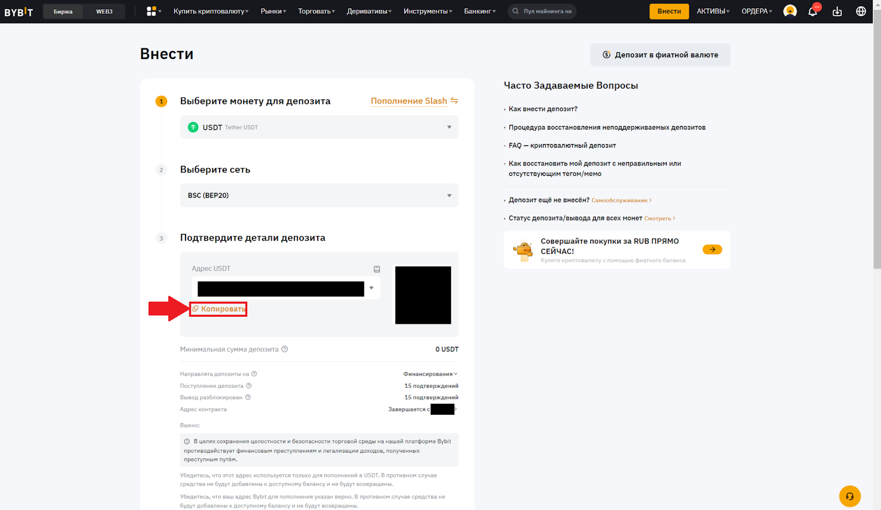
Task: Click the orange Внести button
Action: [x=669, y=11]
